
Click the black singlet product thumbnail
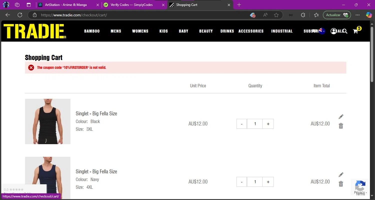click(48, 121)
